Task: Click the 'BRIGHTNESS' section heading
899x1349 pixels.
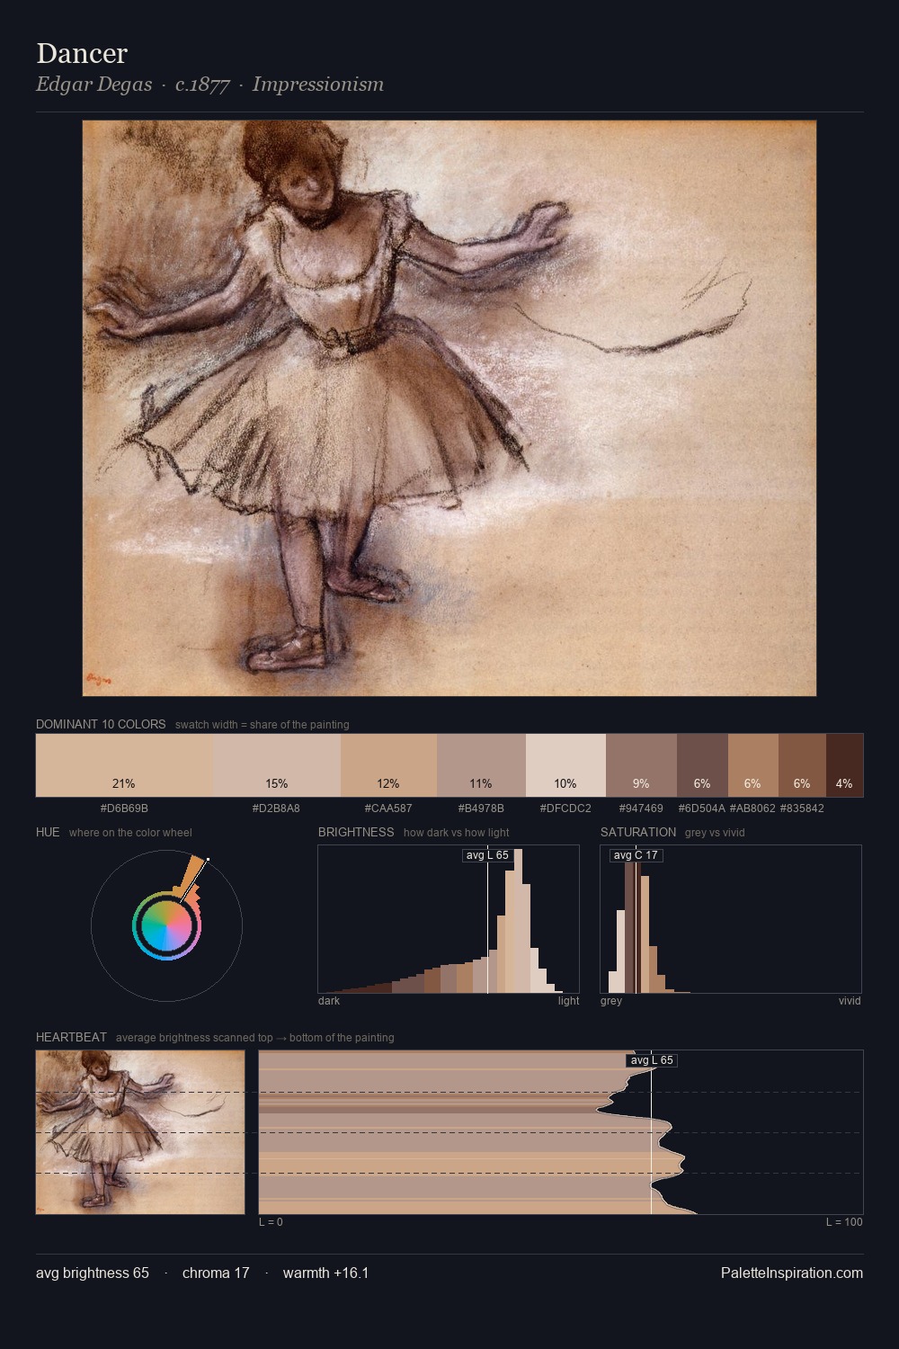Action: (x=356, y=832)
